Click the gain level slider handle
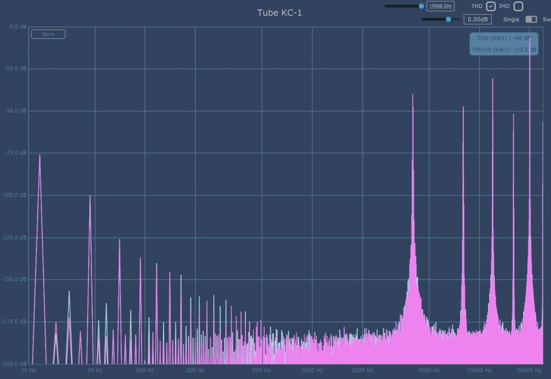 [448, 19]
